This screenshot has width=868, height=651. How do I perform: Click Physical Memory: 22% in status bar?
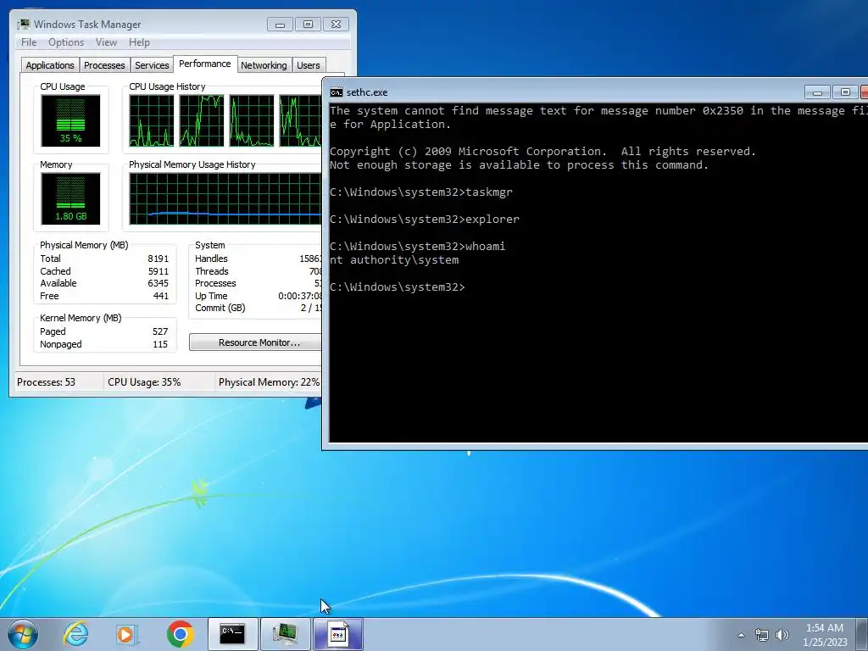coord(269,382)
